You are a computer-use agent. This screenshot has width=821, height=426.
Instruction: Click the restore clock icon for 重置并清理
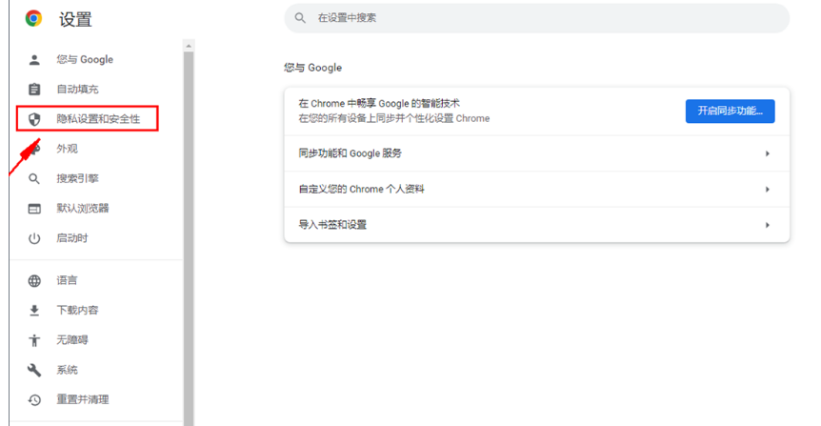tap(34, 400)
